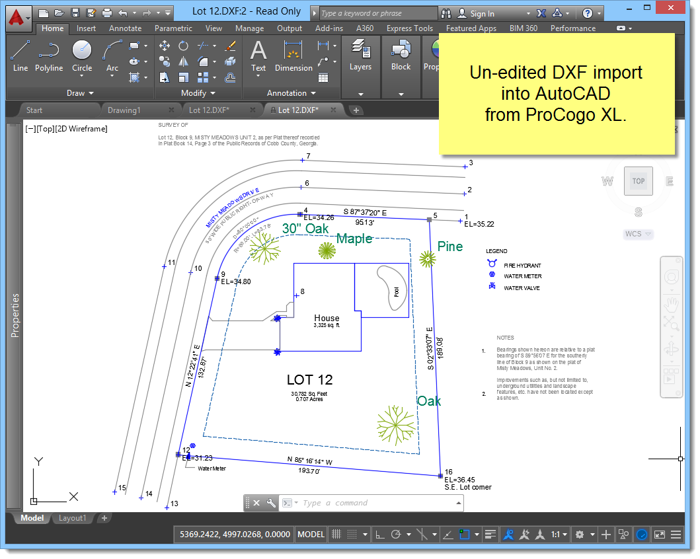Expand the Annotation panel
This screenshot has height=559, width=700.
pyautogui.click(x=292, y=93)
